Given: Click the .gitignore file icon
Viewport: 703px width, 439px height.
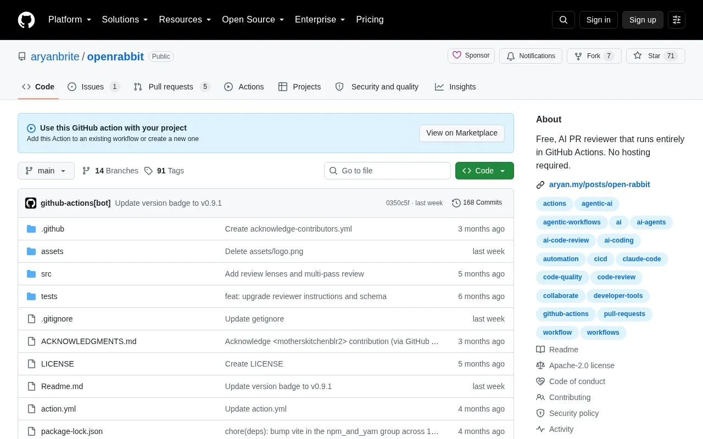Looking at the screenshot, I should 31,319.
